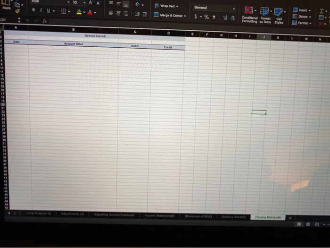Click the General Journal title cell
330x248 pixels.
(95, 36)
